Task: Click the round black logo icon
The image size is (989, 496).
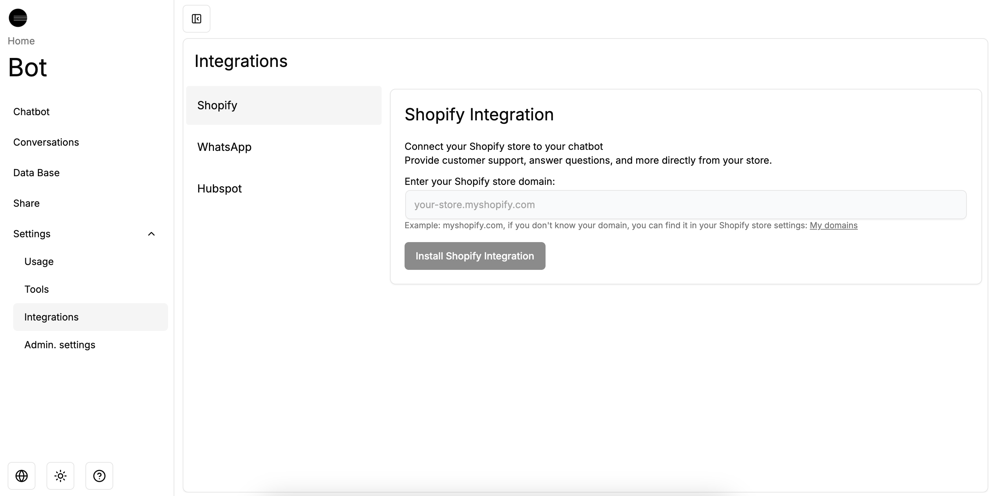Action: (x=18, y=18)
